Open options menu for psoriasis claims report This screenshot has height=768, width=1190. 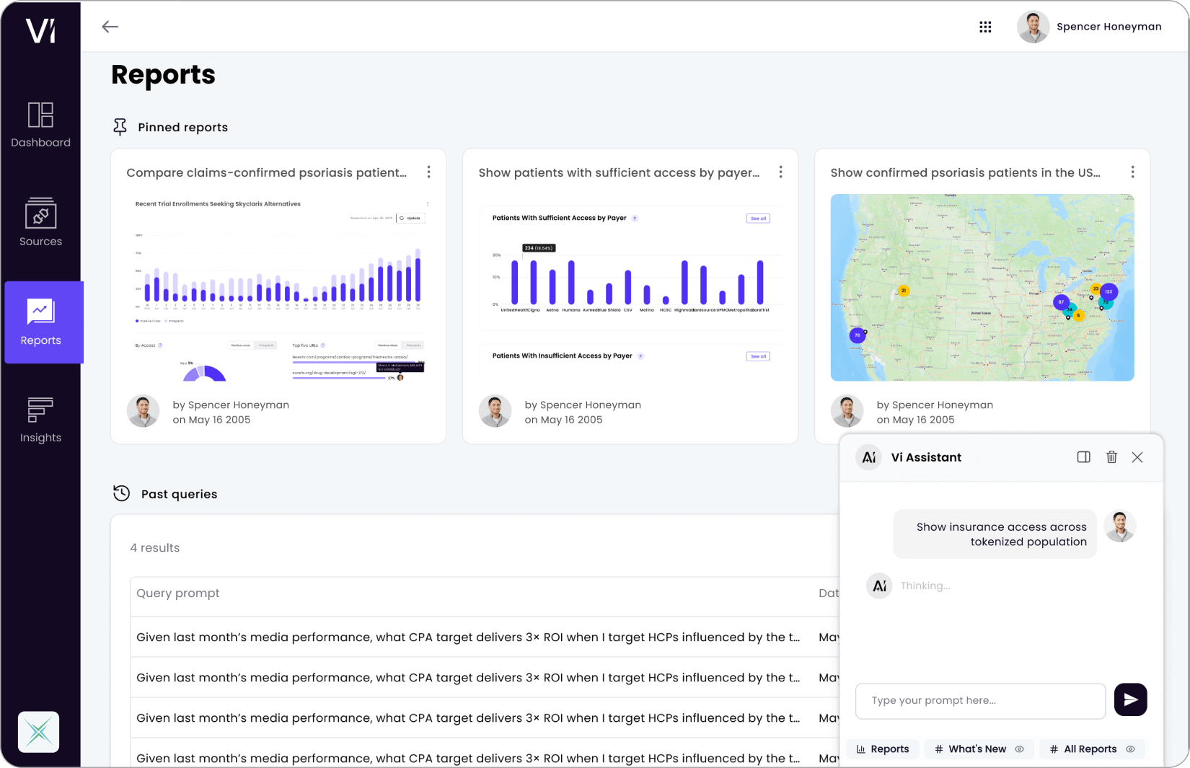pos(428,172)
